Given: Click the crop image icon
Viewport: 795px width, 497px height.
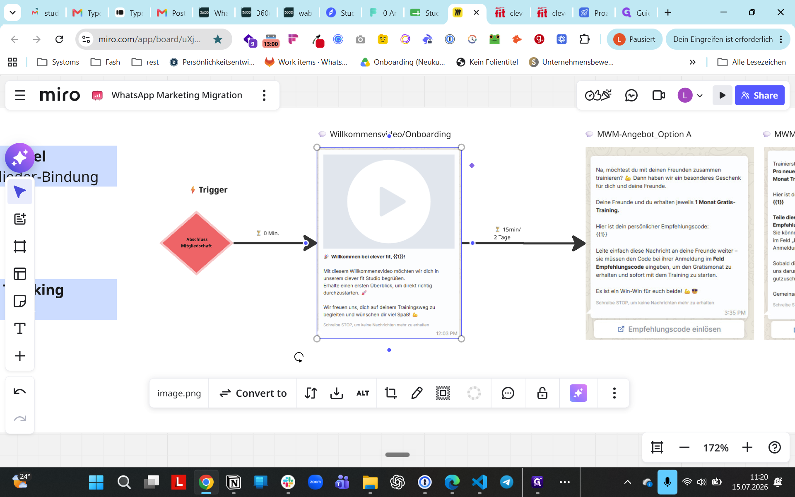Looking at the screenshot, I should tap(390, 393).
